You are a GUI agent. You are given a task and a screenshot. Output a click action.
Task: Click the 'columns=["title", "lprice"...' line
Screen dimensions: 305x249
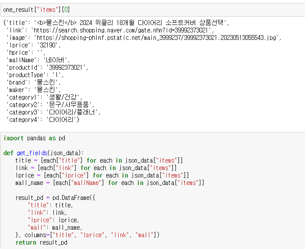click(x=88, y=235)
